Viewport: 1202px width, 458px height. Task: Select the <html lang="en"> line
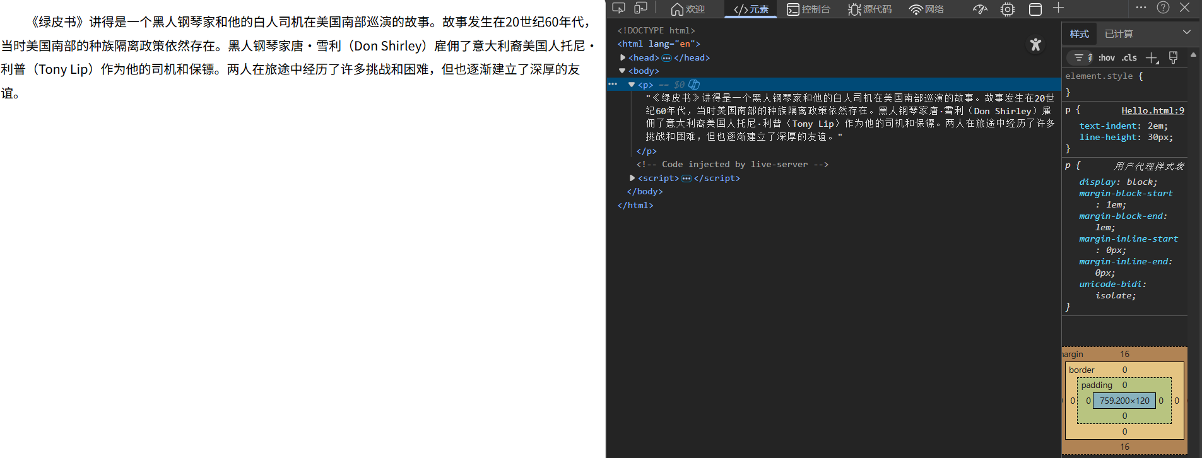click(x=659, y=44)
